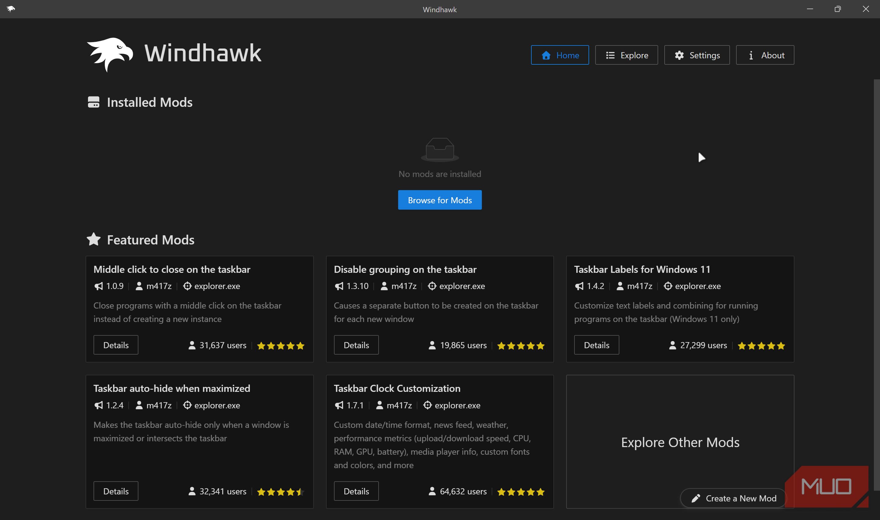The image size is (880, 520).
Task: Click the "No mods are installed" message
Action: [x=440, y=174]
